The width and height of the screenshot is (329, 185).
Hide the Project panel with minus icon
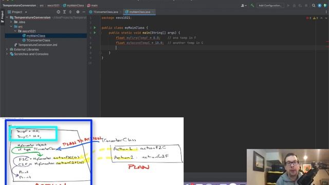[84, 12]
